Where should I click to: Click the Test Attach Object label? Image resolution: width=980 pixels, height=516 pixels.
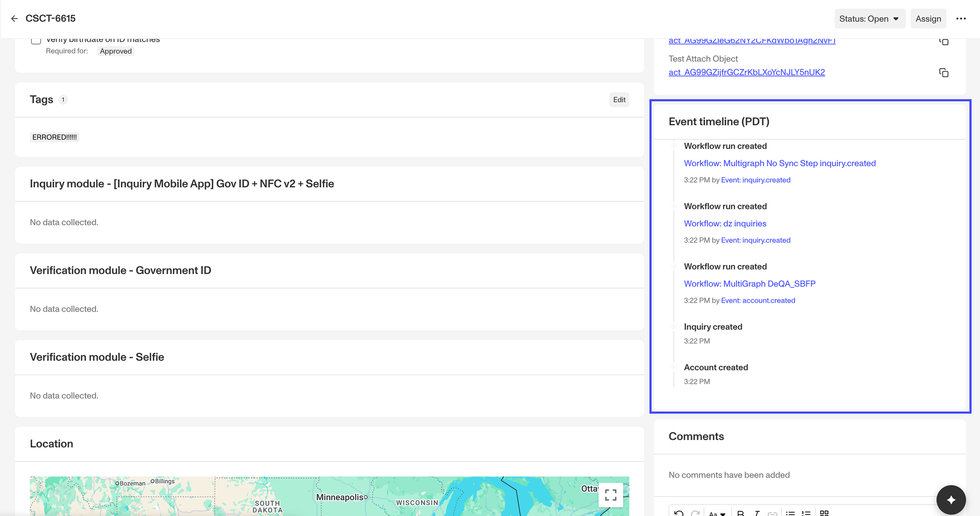tap(703, 58)
